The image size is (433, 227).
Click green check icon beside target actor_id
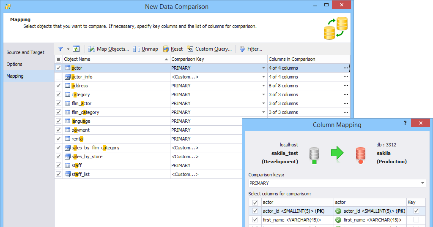[338, 211]
